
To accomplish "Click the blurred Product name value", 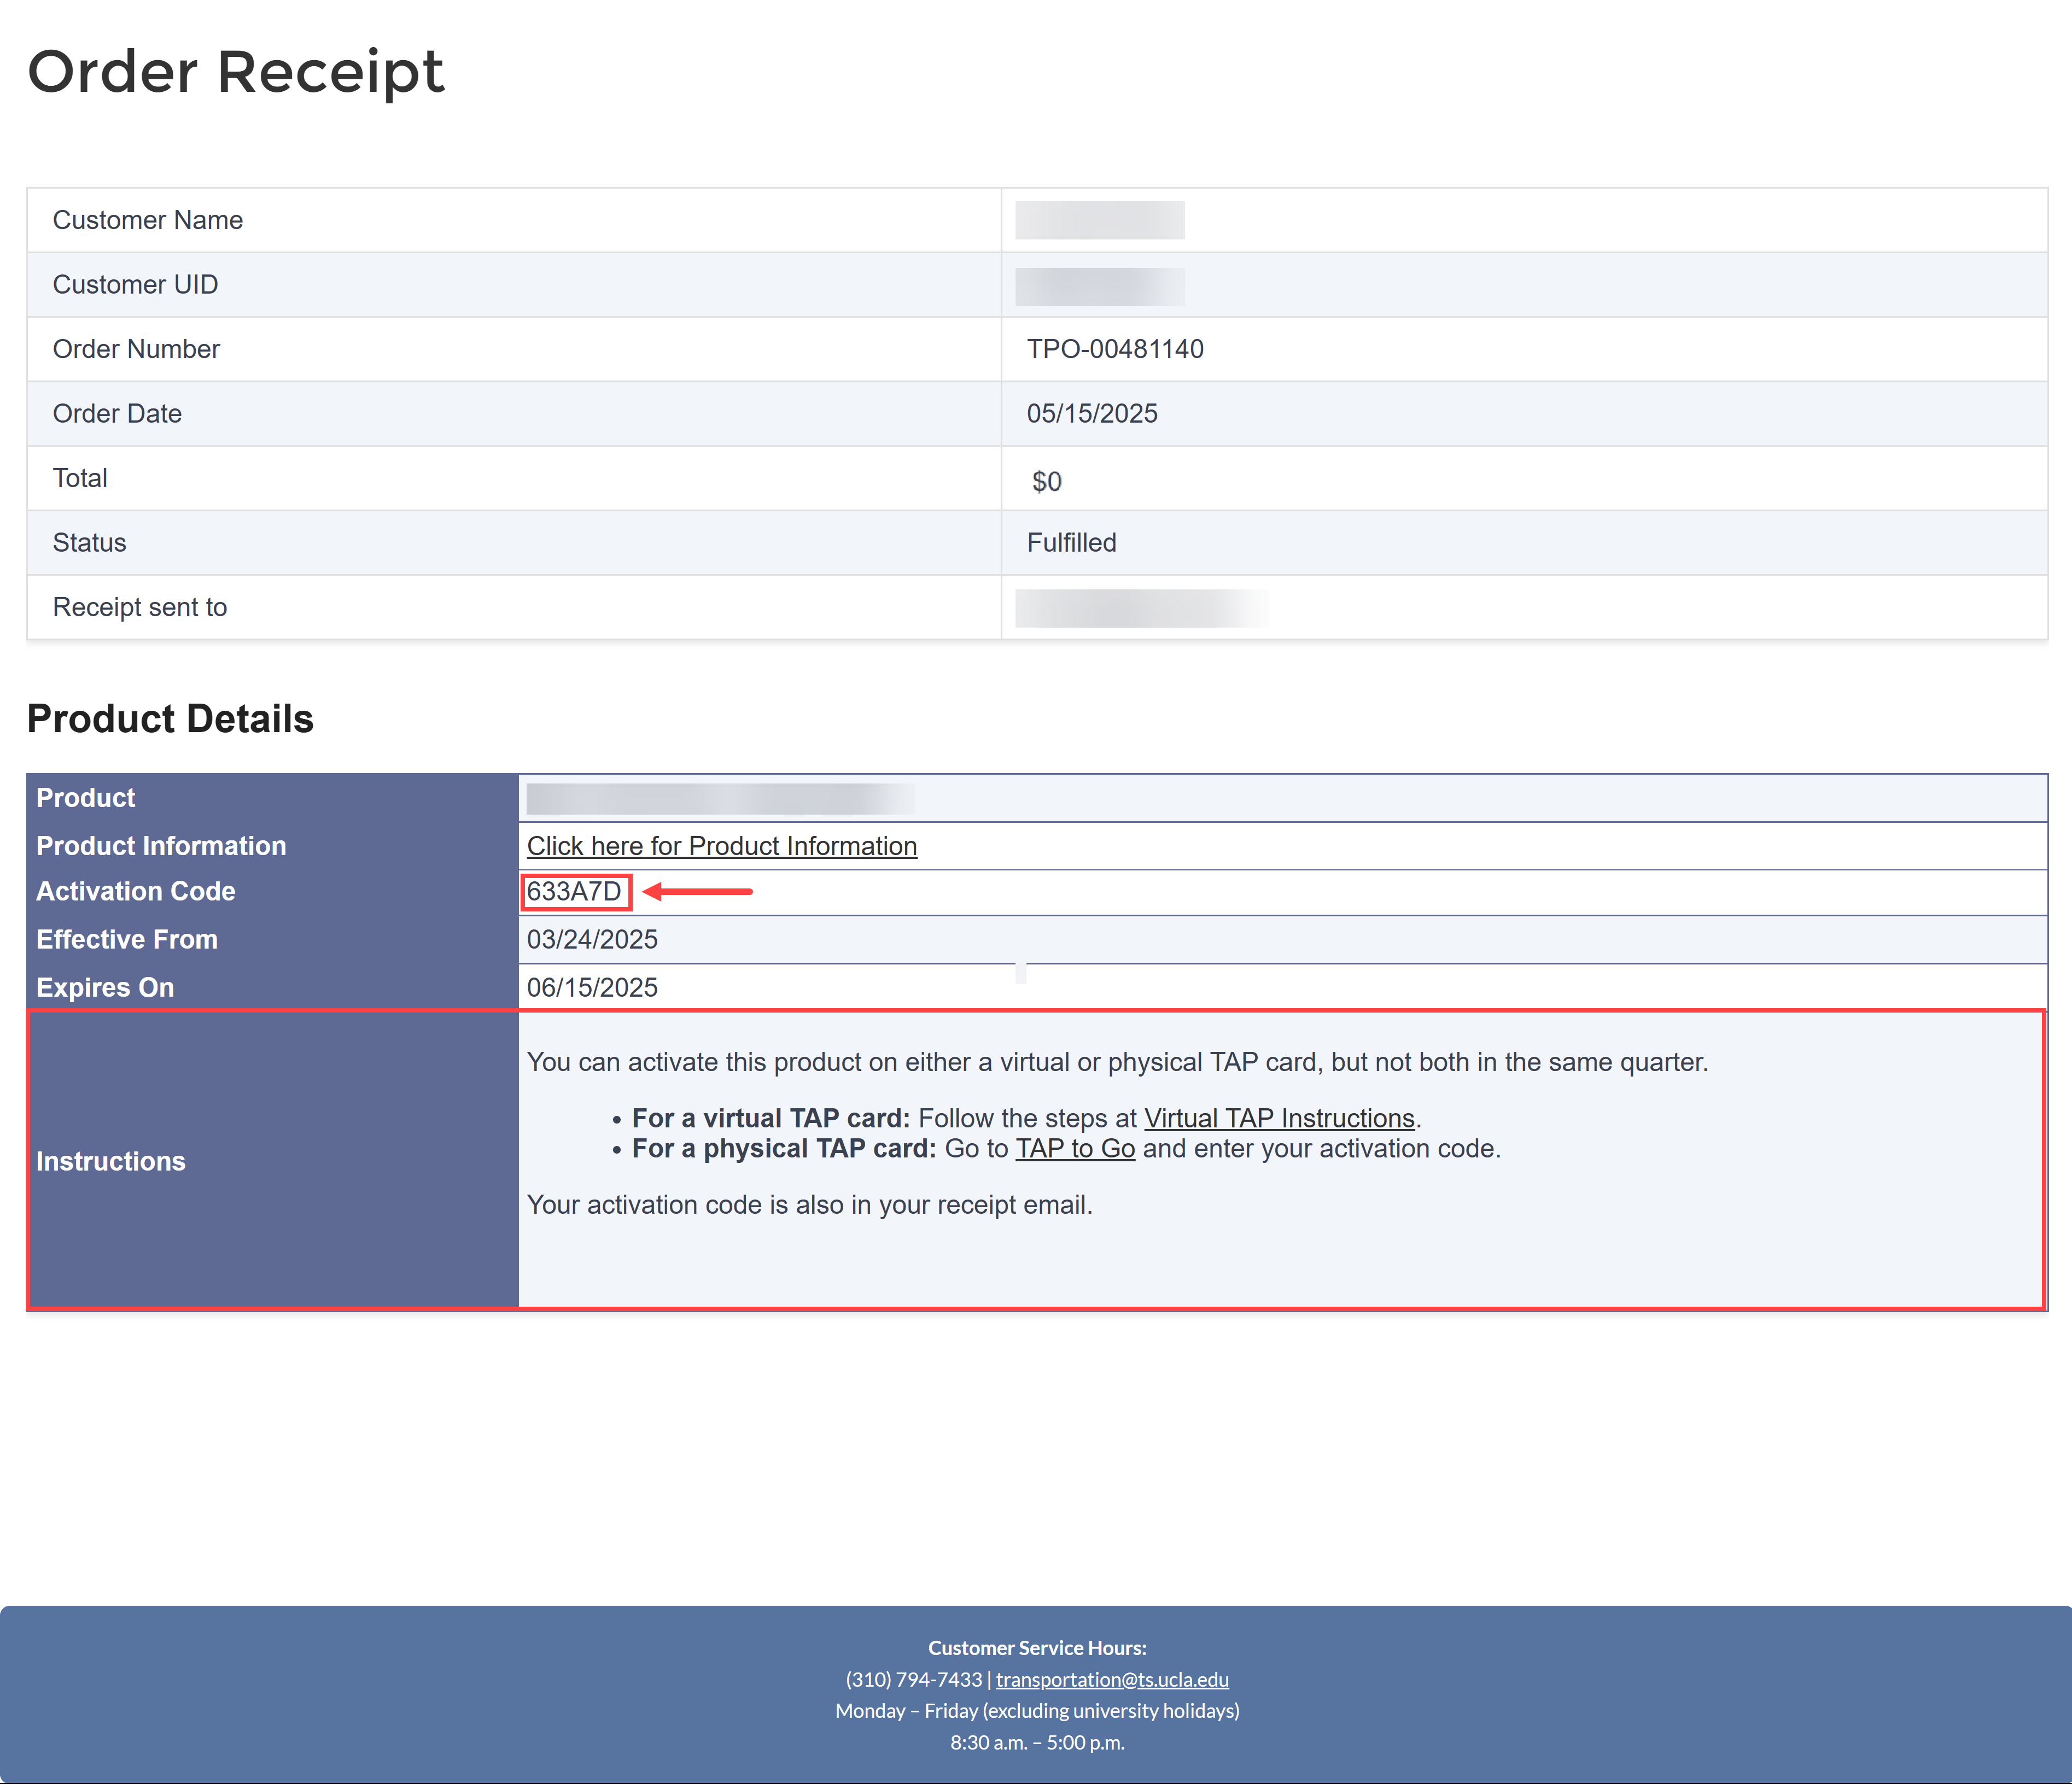I will pos(719,798).
